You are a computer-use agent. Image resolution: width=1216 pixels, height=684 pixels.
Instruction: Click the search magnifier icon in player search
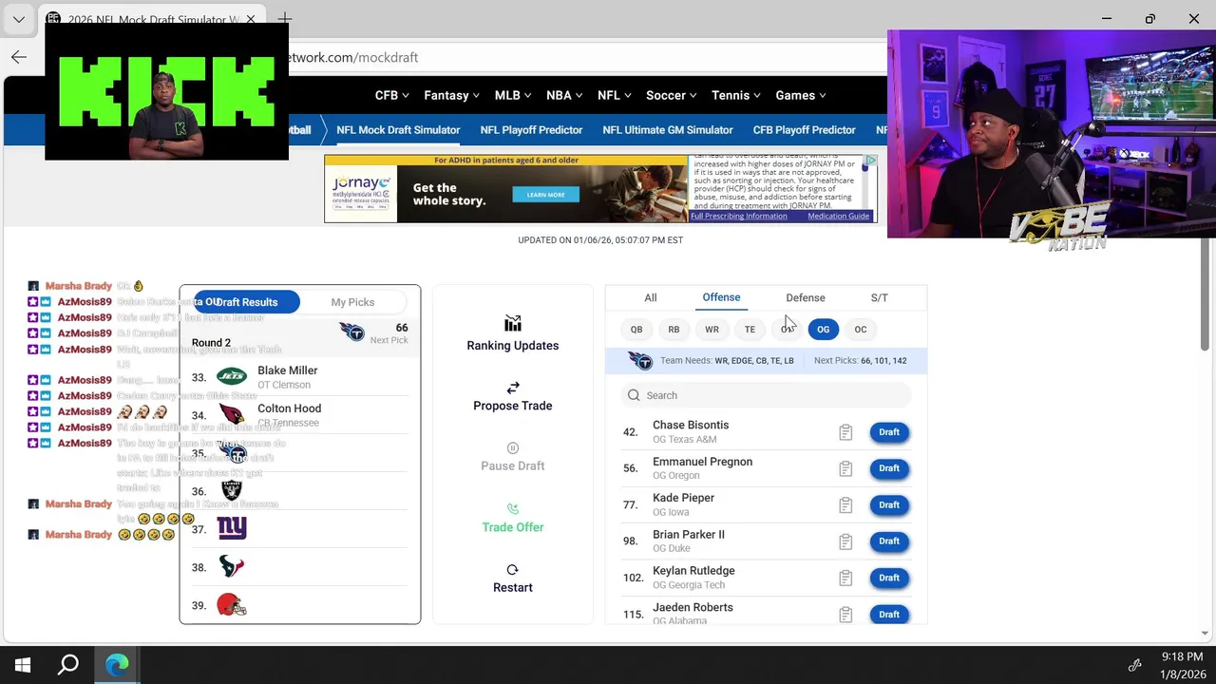(x=634, y=395)
